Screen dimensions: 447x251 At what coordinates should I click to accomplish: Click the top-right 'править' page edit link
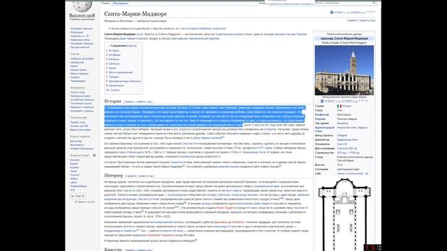pos(353,20)
